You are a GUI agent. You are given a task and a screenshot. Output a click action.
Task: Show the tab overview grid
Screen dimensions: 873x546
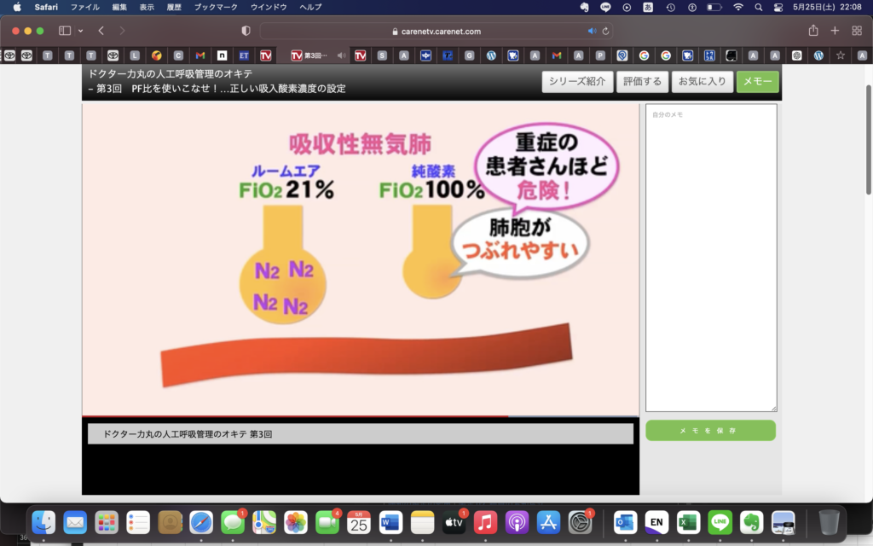(857, 31)
